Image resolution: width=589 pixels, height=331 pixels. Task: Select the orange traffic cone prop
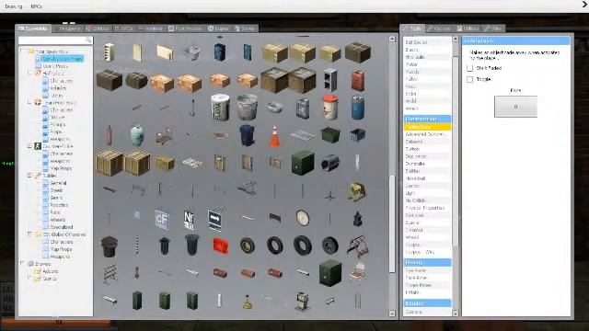[274, 136]
